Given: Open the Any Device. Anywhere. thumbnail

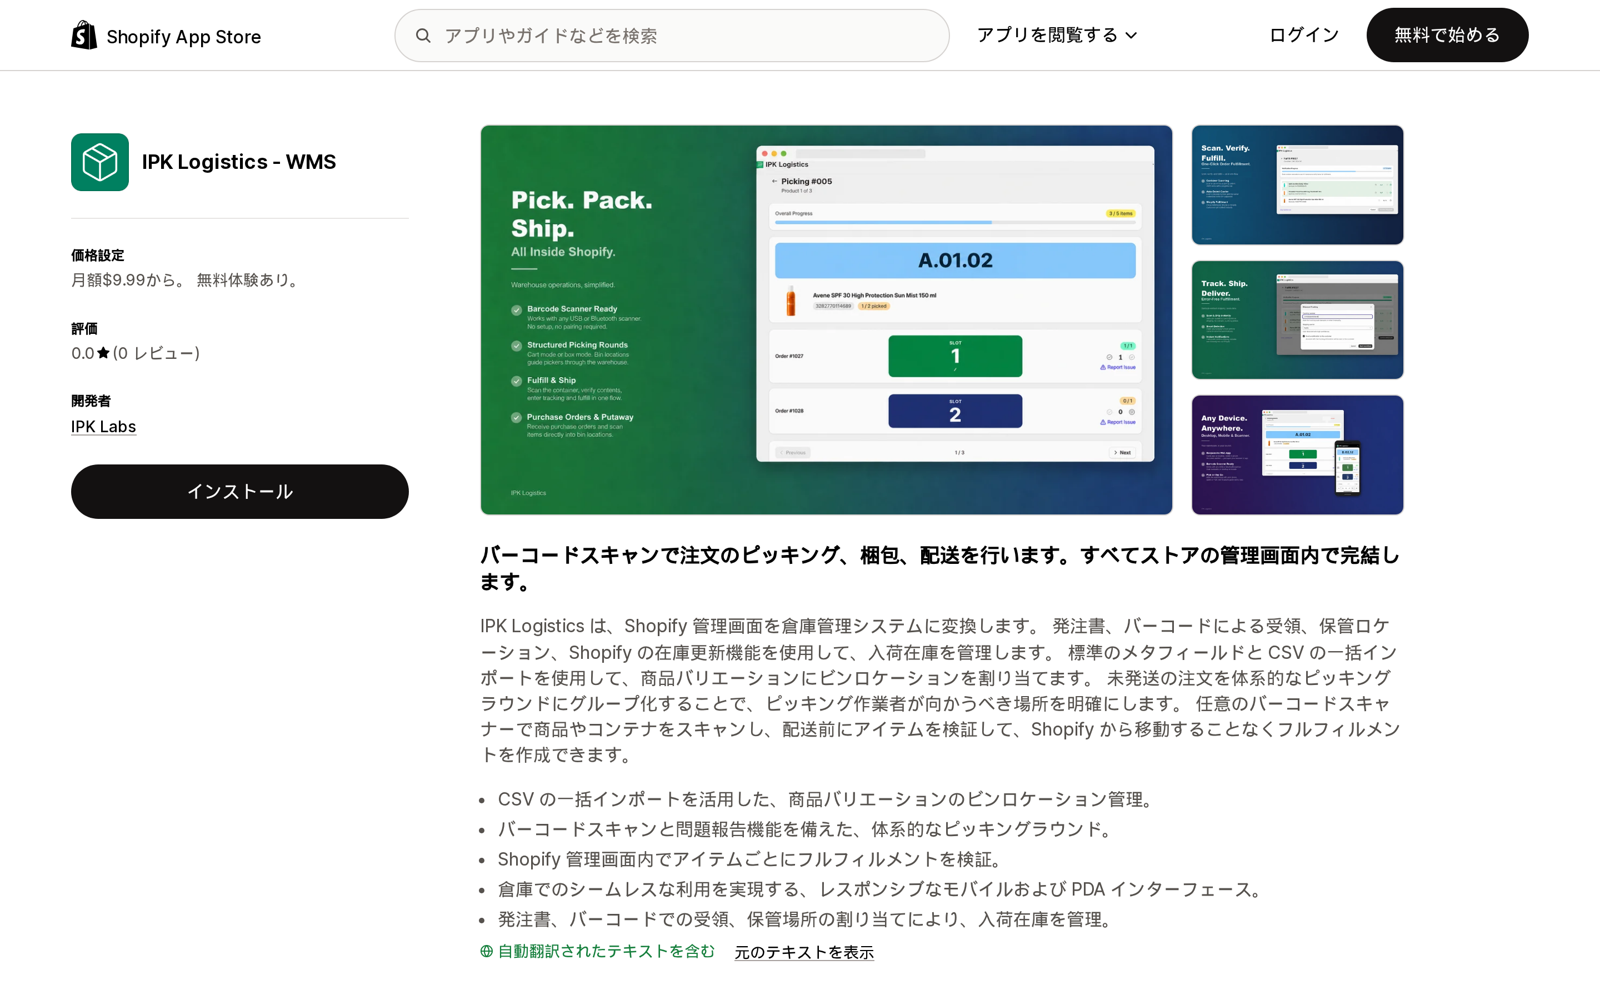Looking at the screenshot, I should click(1297, 455).
